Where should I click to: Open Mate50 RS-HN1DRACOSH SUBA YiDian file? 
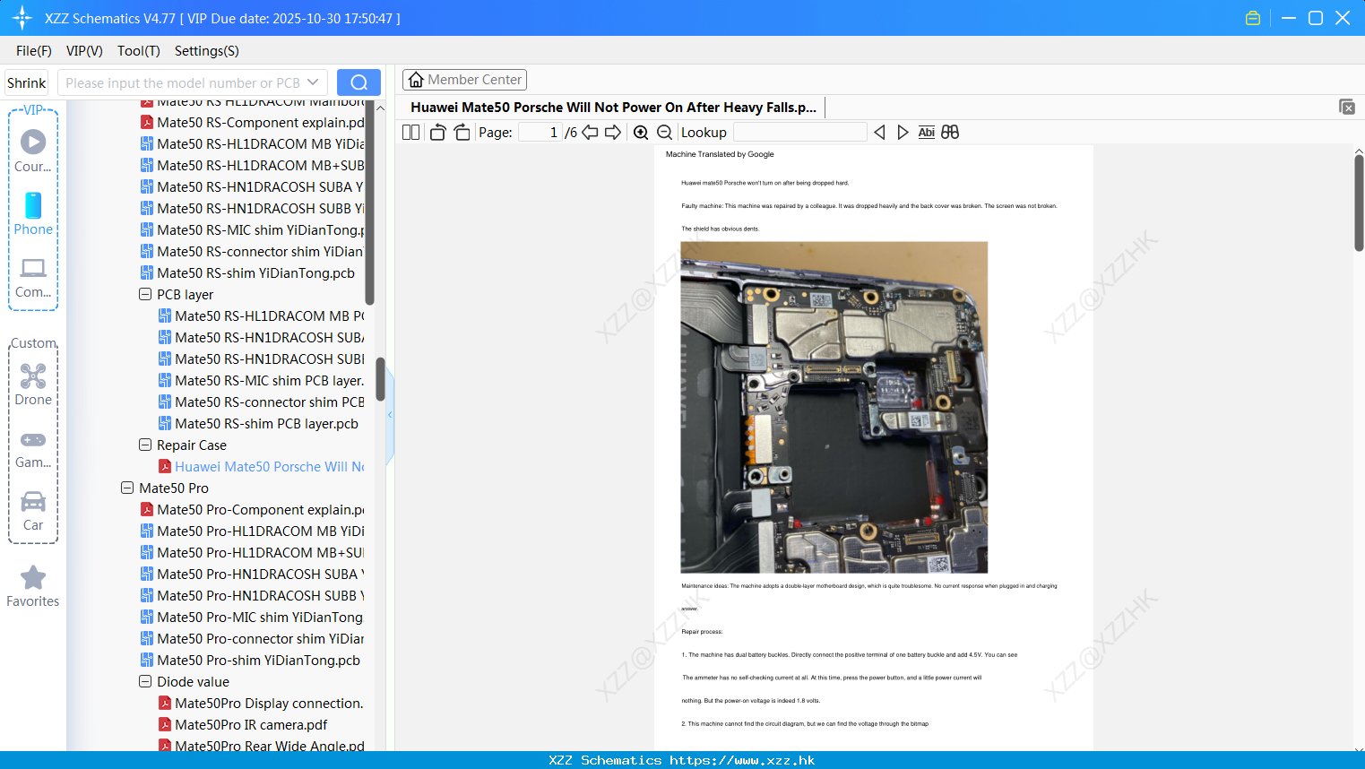click(x=253, y=186)
